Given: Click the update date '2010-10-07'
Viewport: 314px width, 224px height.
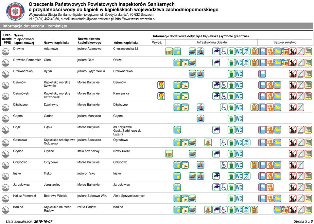Looking at the screenshot, I should (x=43, y=221).
